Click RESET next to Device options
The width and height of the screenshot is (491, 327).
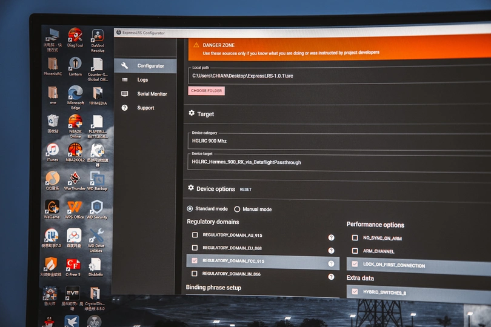click(x=245, y=190)
